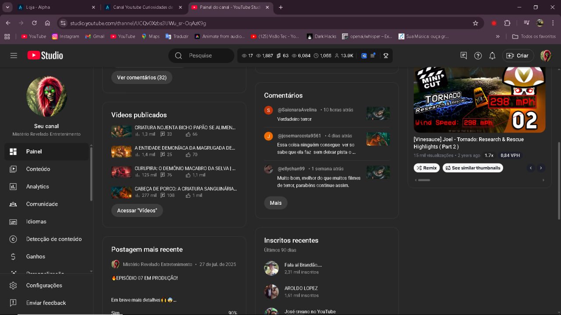Image resolution: width=561 pixels, height=315 pixels.
Task: Select Idiomas in the sidebar
Action: click(46, 221)
